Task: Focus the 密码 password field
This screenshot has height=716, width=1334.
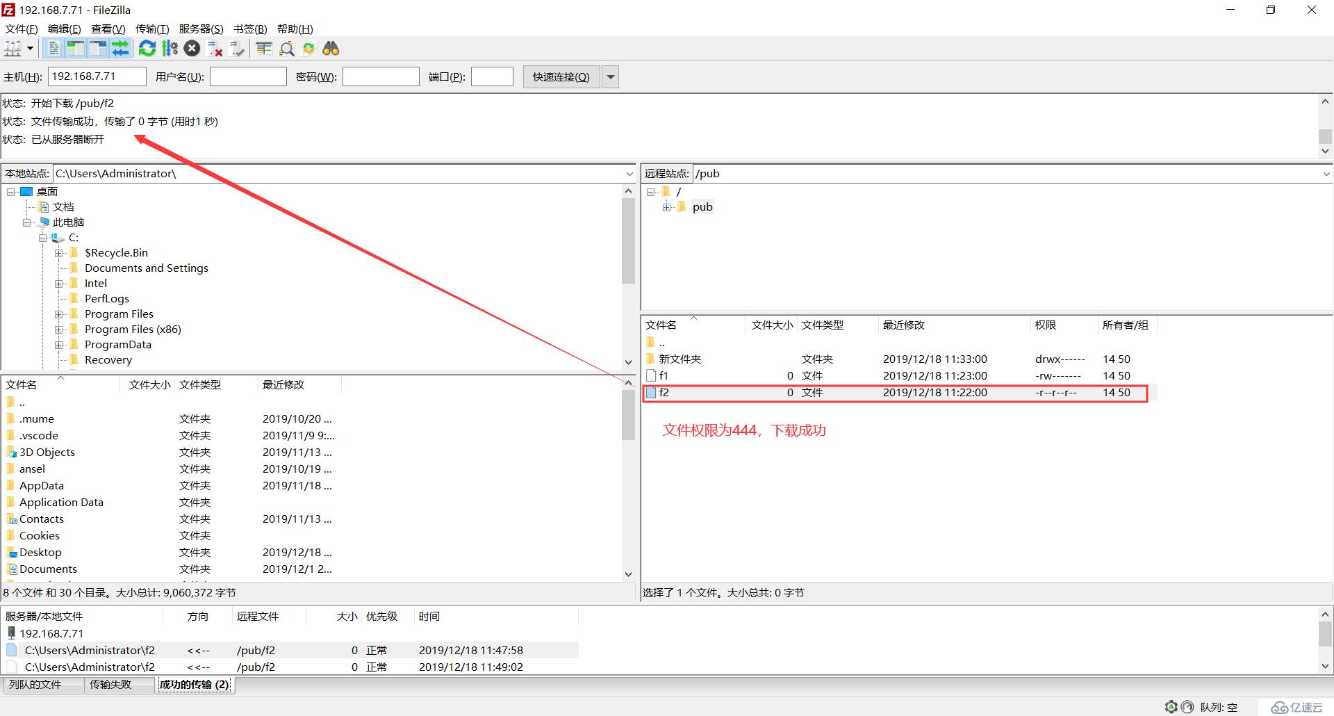Action: pyautogui.click(x=381, y=76)
